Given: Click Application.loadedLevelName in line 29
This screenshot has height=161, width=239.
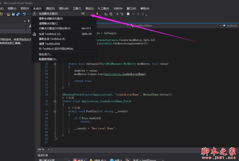Looking at the screenshot, I should [x=125, y=74].
